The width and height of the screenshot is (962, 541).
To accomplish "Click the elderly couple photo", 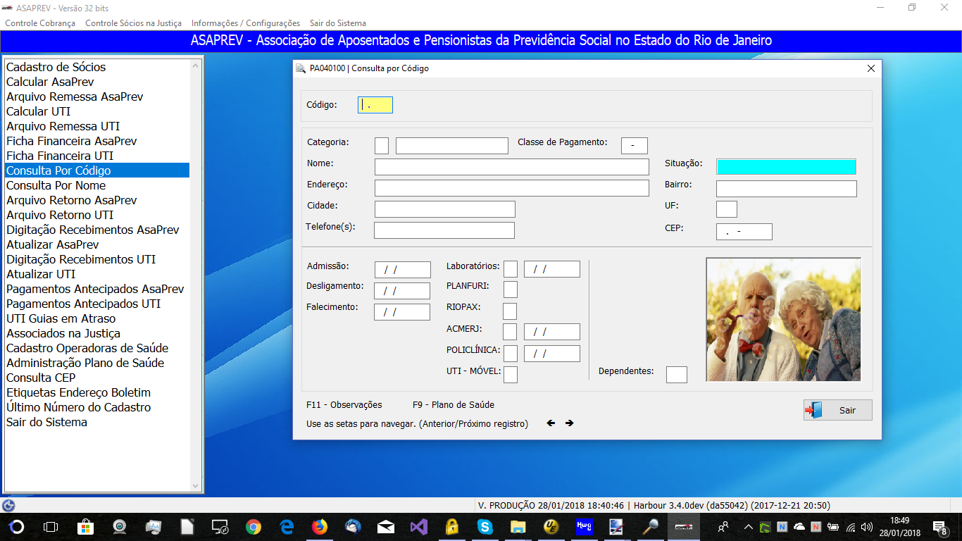I will pos(783,319).
